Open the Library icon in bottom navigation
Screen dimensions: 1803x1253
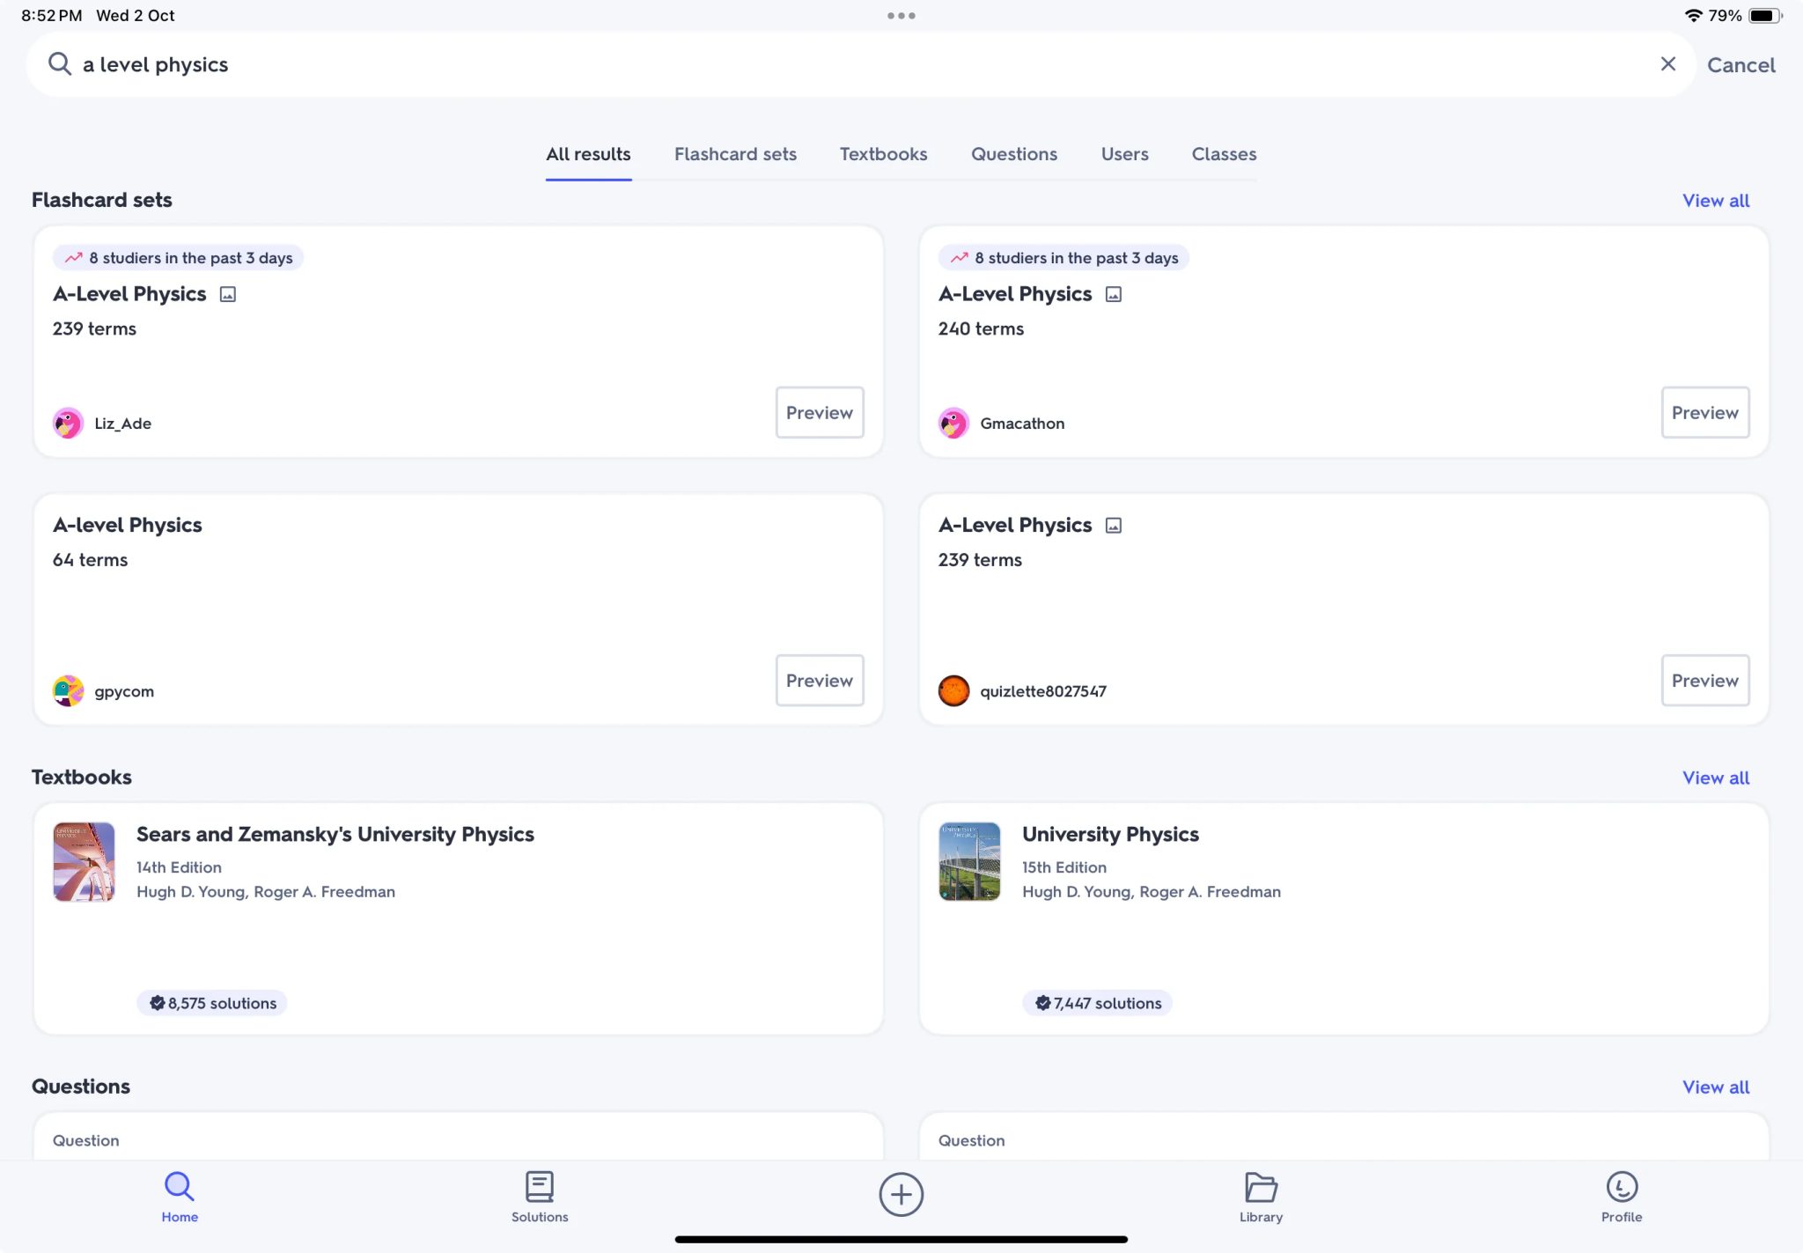1261,1190
